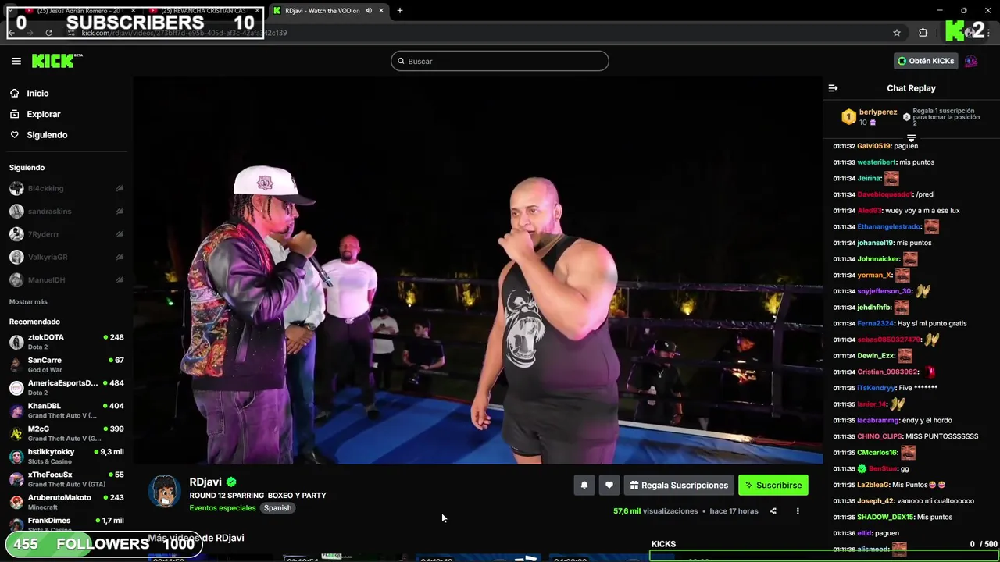The width and height of the screenshot is (1000, 562).
Task: Toggle the muted notification icon for sandraskins
Action: pyautogui.click(x=120, y=211)
